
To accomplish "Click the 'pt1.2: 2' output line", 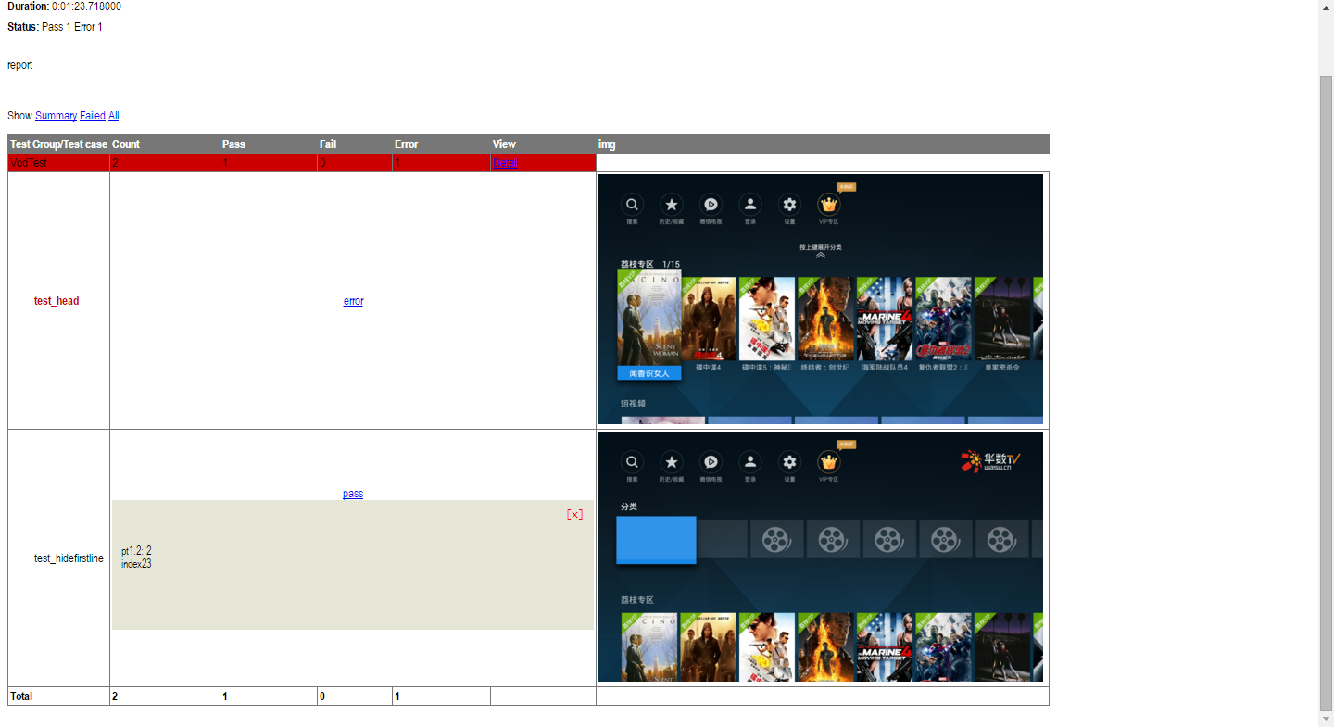I will pos(136,551).
